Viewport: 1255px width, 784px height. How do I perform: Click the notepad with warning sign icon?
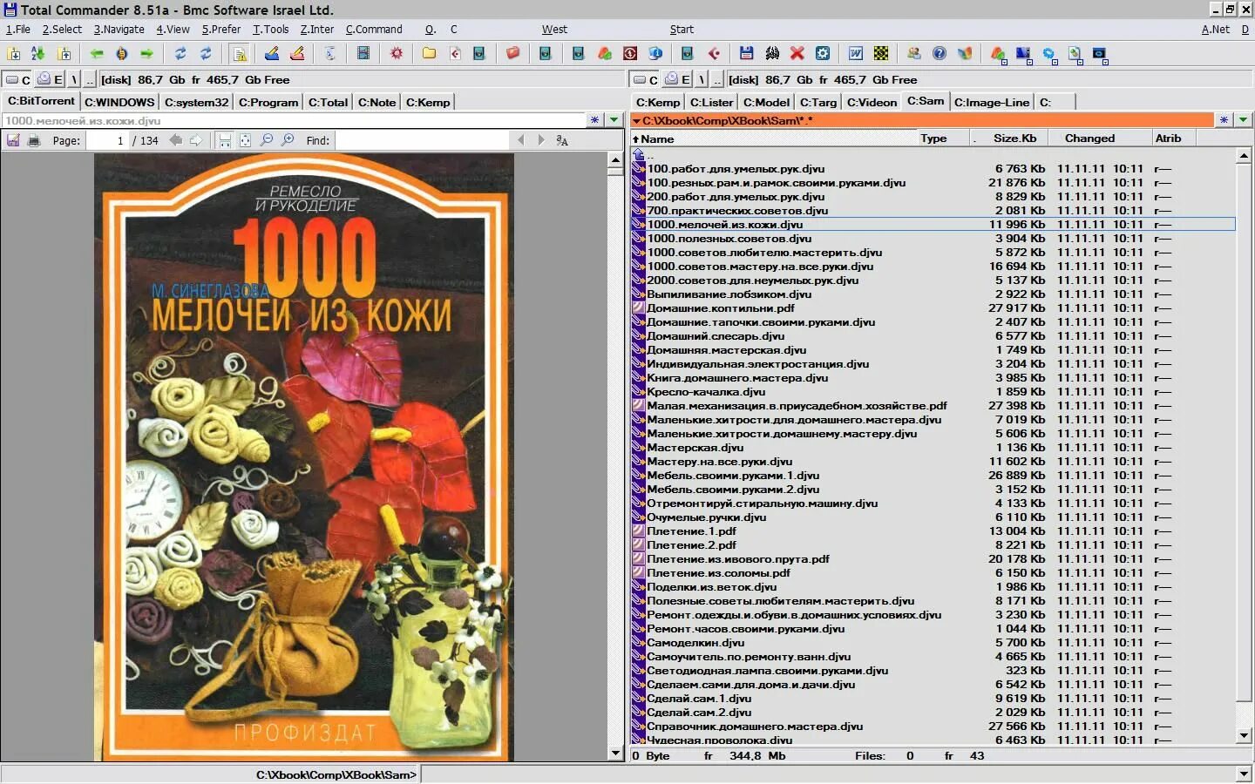[239, 54]
